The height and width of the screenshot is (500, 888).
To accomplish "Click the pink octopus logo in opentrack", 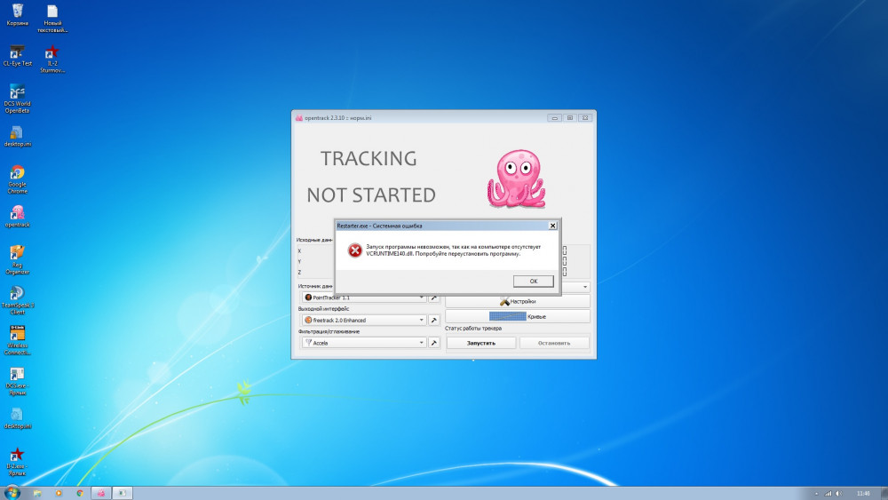I will 516,179.
